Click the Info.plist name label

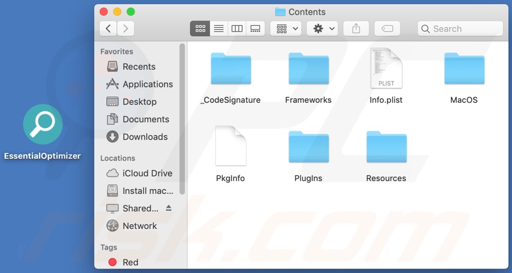tap(386, 100)
